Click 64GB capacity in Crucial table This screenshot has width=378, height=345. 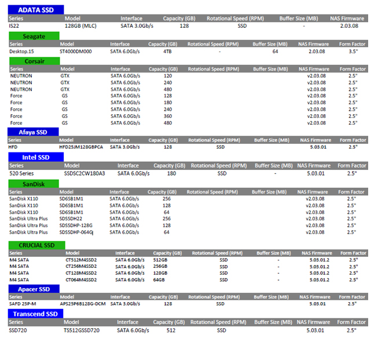click(159, 280)
